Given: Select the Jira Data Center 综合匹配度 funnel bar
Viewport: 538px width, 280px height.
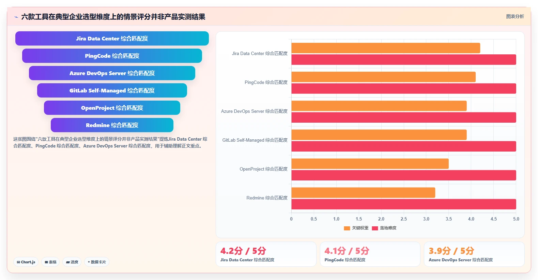Looking at the screenshot, I should click(112, 38).
